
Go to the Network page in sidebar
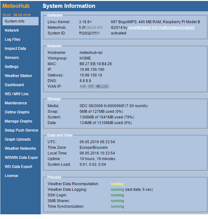click(12, 30)
